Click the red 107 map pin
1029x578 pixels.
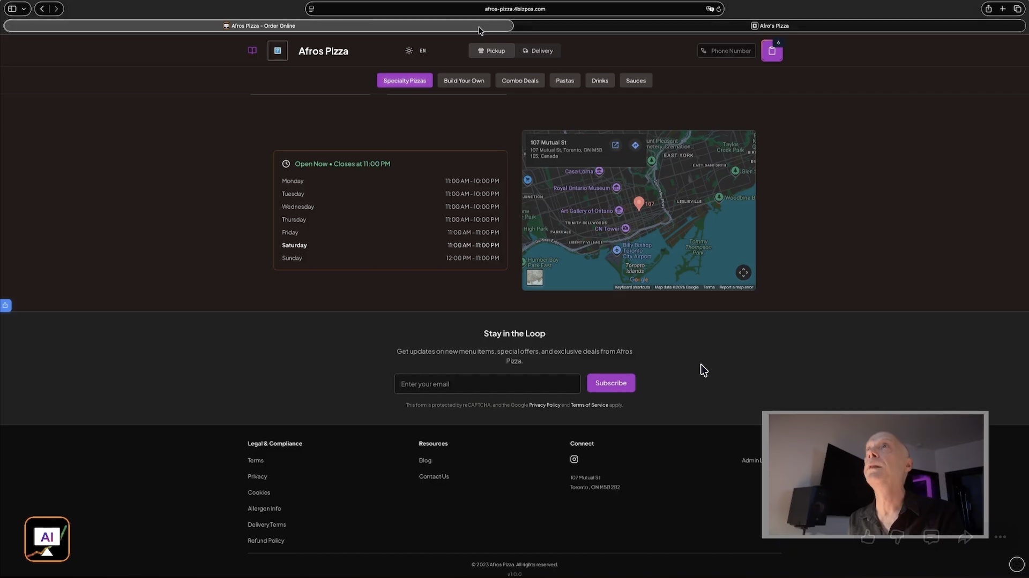(x=638, y=203)
